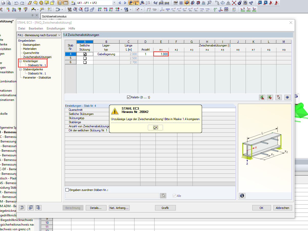The image size is (308, 231).
Task: Click the next load case arrow
Action: click(125, 3)
